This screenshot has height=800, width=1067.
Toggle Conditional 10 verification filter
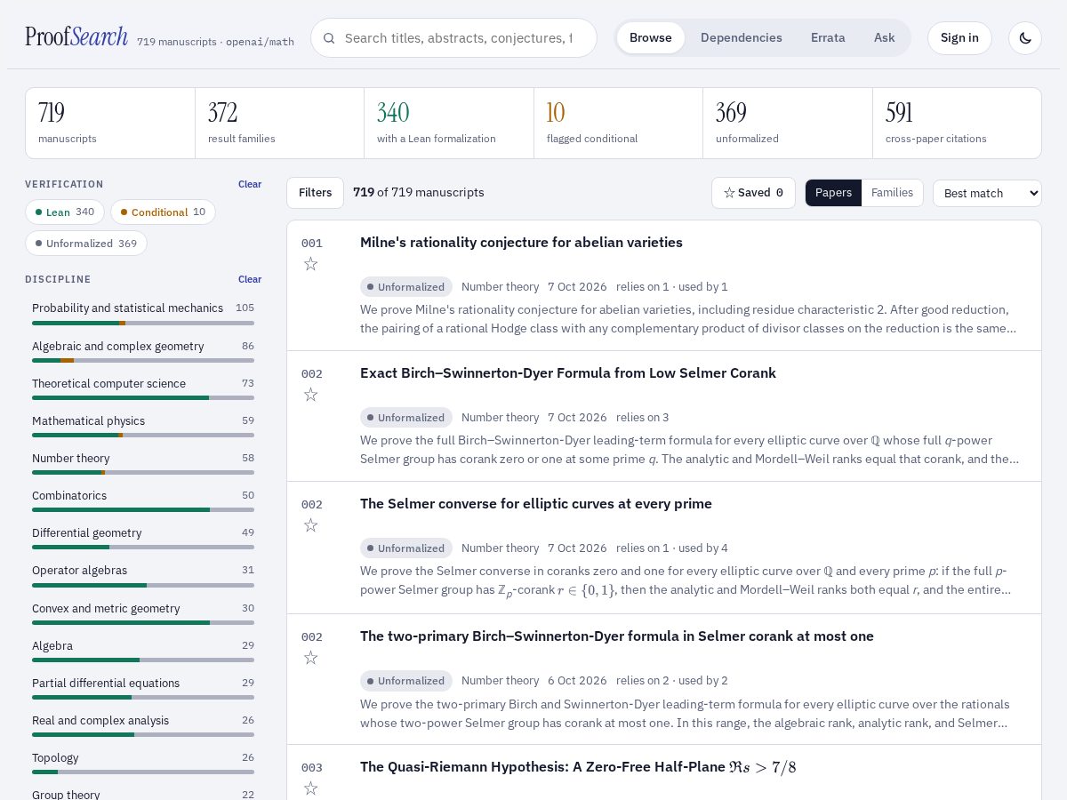(x=163, y=212)
